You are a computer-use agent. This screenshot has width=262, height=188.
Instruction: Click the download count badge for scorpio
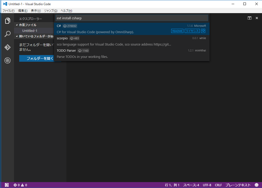click(x=74, y=38)
